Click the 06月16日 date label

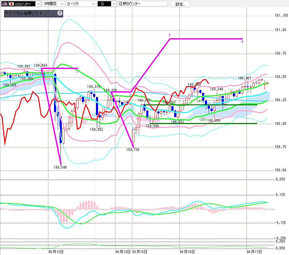point(187,252)
